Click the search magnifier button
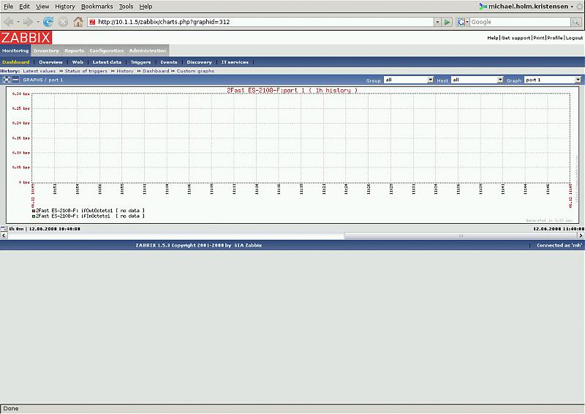Viewport: 585px width, 414px height. (576, 22)
